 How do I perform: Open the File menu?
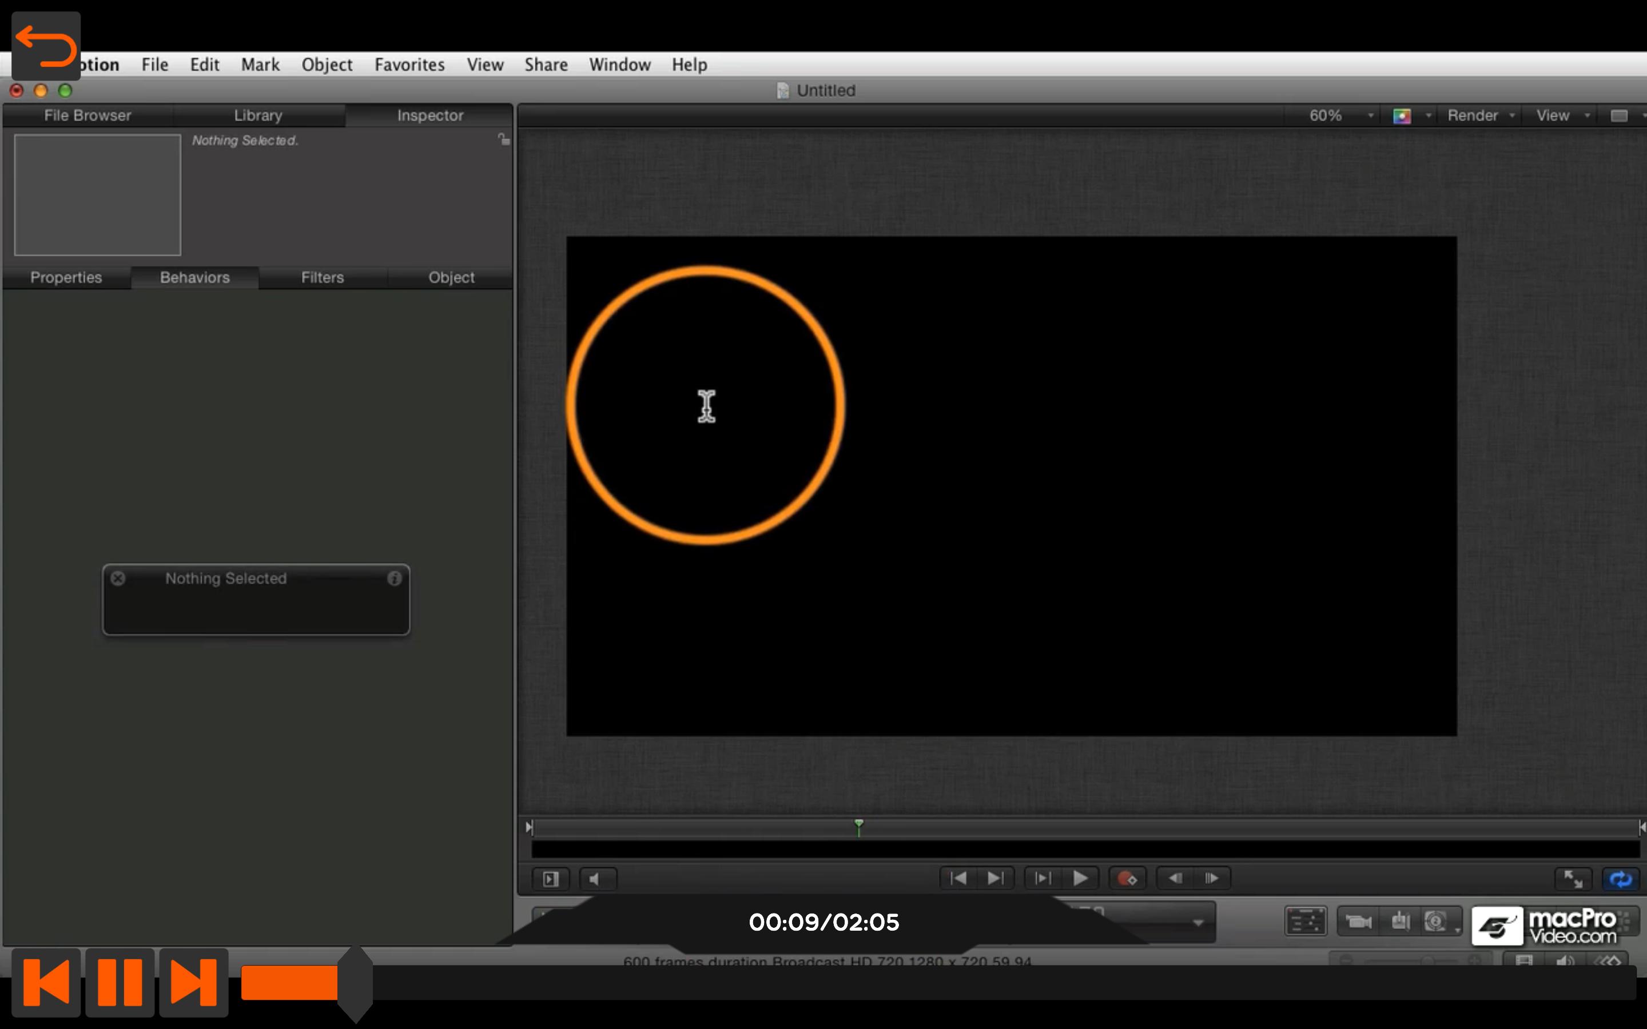click(154, 65)
